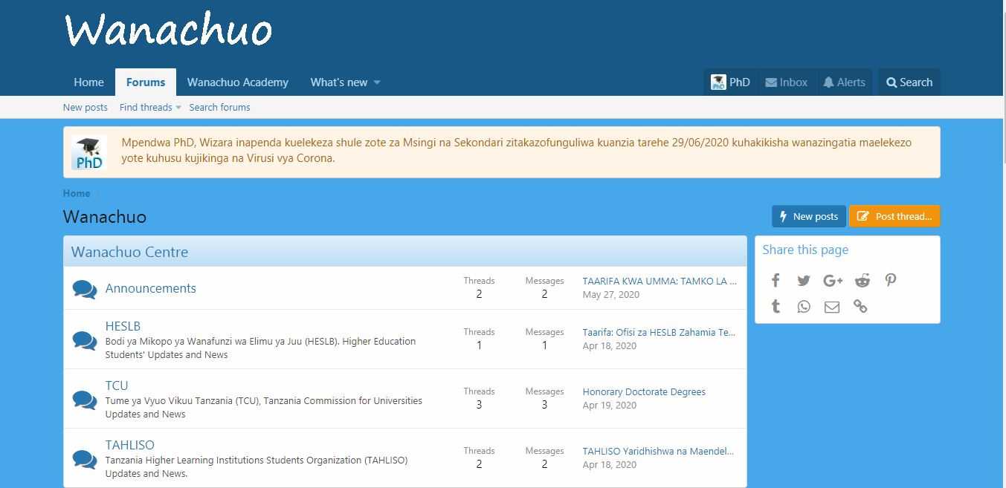Share page via WhatsApp icon

coord(804,306)
